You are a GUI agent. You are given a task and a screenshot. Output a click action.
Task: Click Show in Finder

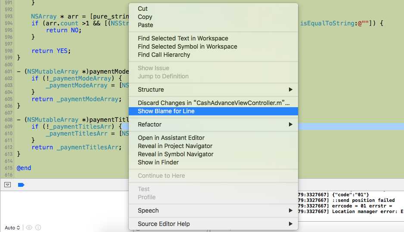click(158, 162)
